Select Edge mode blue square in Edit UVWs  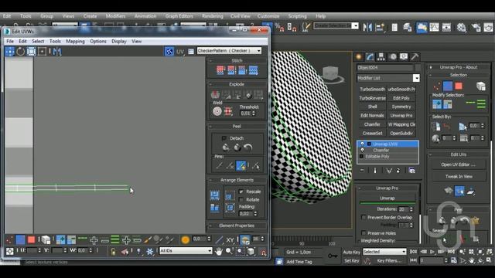click(x=21, y=240)
